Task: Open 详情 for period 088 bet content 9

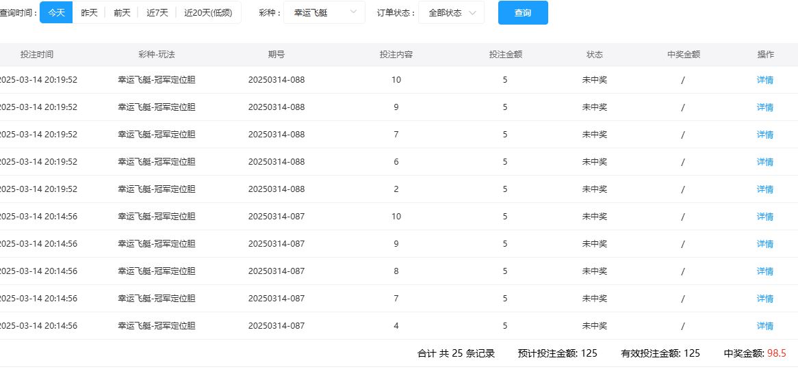Action: coord(764,107)
